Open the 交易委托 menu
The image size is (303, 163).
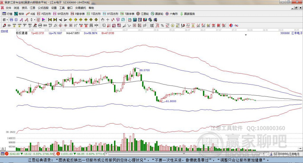click(x=80, y=8)
